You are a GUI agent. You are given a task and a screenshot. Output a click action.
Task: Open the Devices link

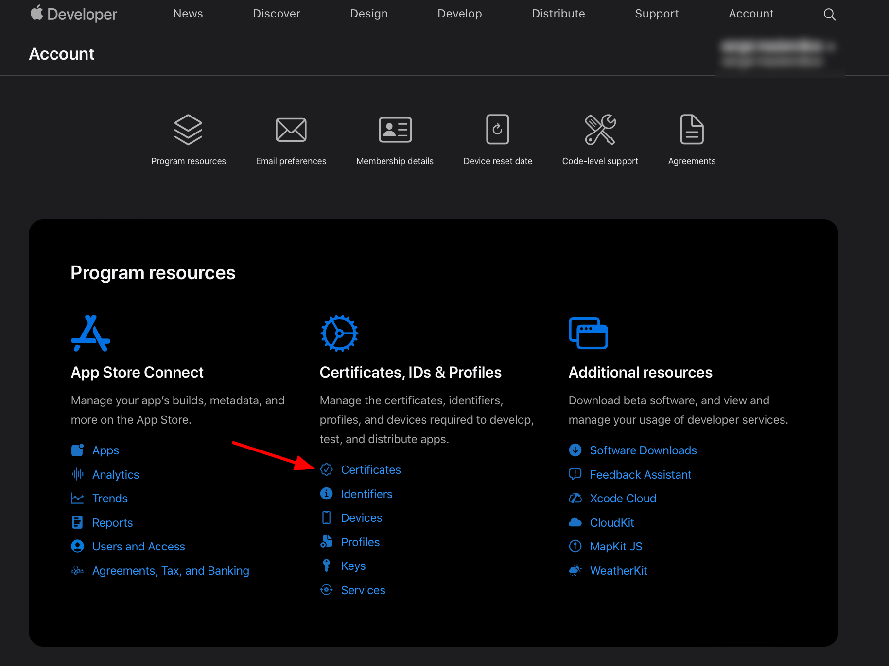click(362, 517)
